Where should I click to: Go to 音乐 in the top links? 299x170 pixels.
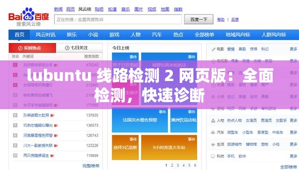126,9
